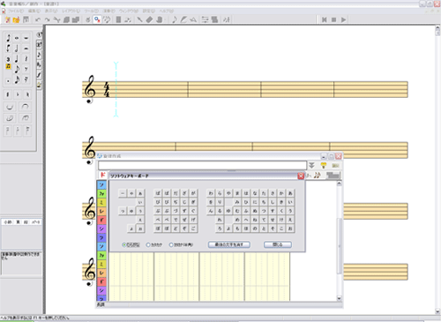Image resolution: width=441 pixels, height=322 pixels.
Task: Click the melody window scrollbar down arrow
Action: 339,298
